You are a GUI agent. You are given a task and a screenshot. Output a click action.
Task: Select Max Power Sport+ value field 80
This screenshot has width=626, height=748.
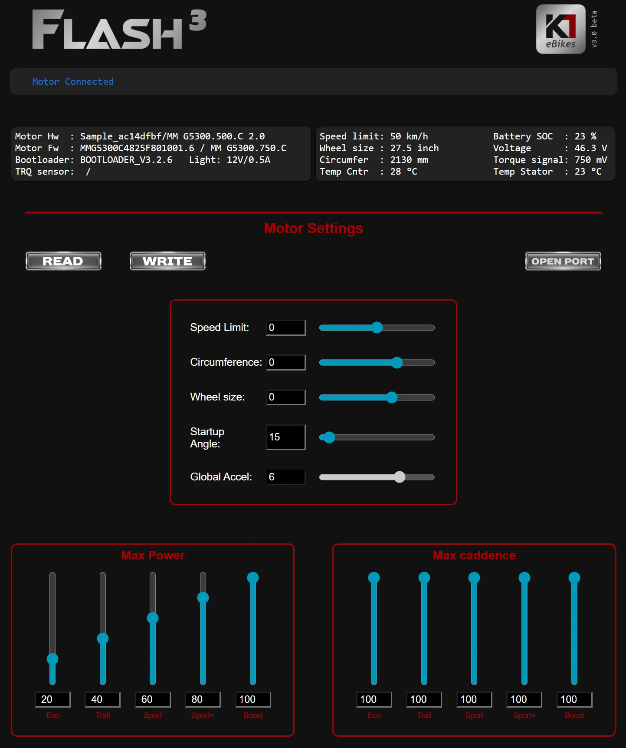(203, 699)
